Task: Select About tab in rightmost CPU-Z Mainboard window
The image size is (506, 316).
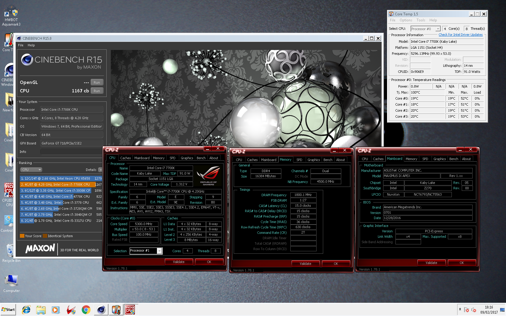Action: 466,159
